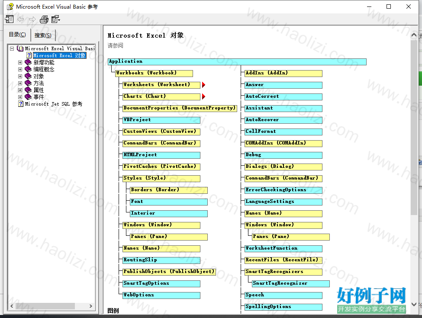Click the Print toolbar icon
This screenshot has height=318, width=422.
click(44, 19)
